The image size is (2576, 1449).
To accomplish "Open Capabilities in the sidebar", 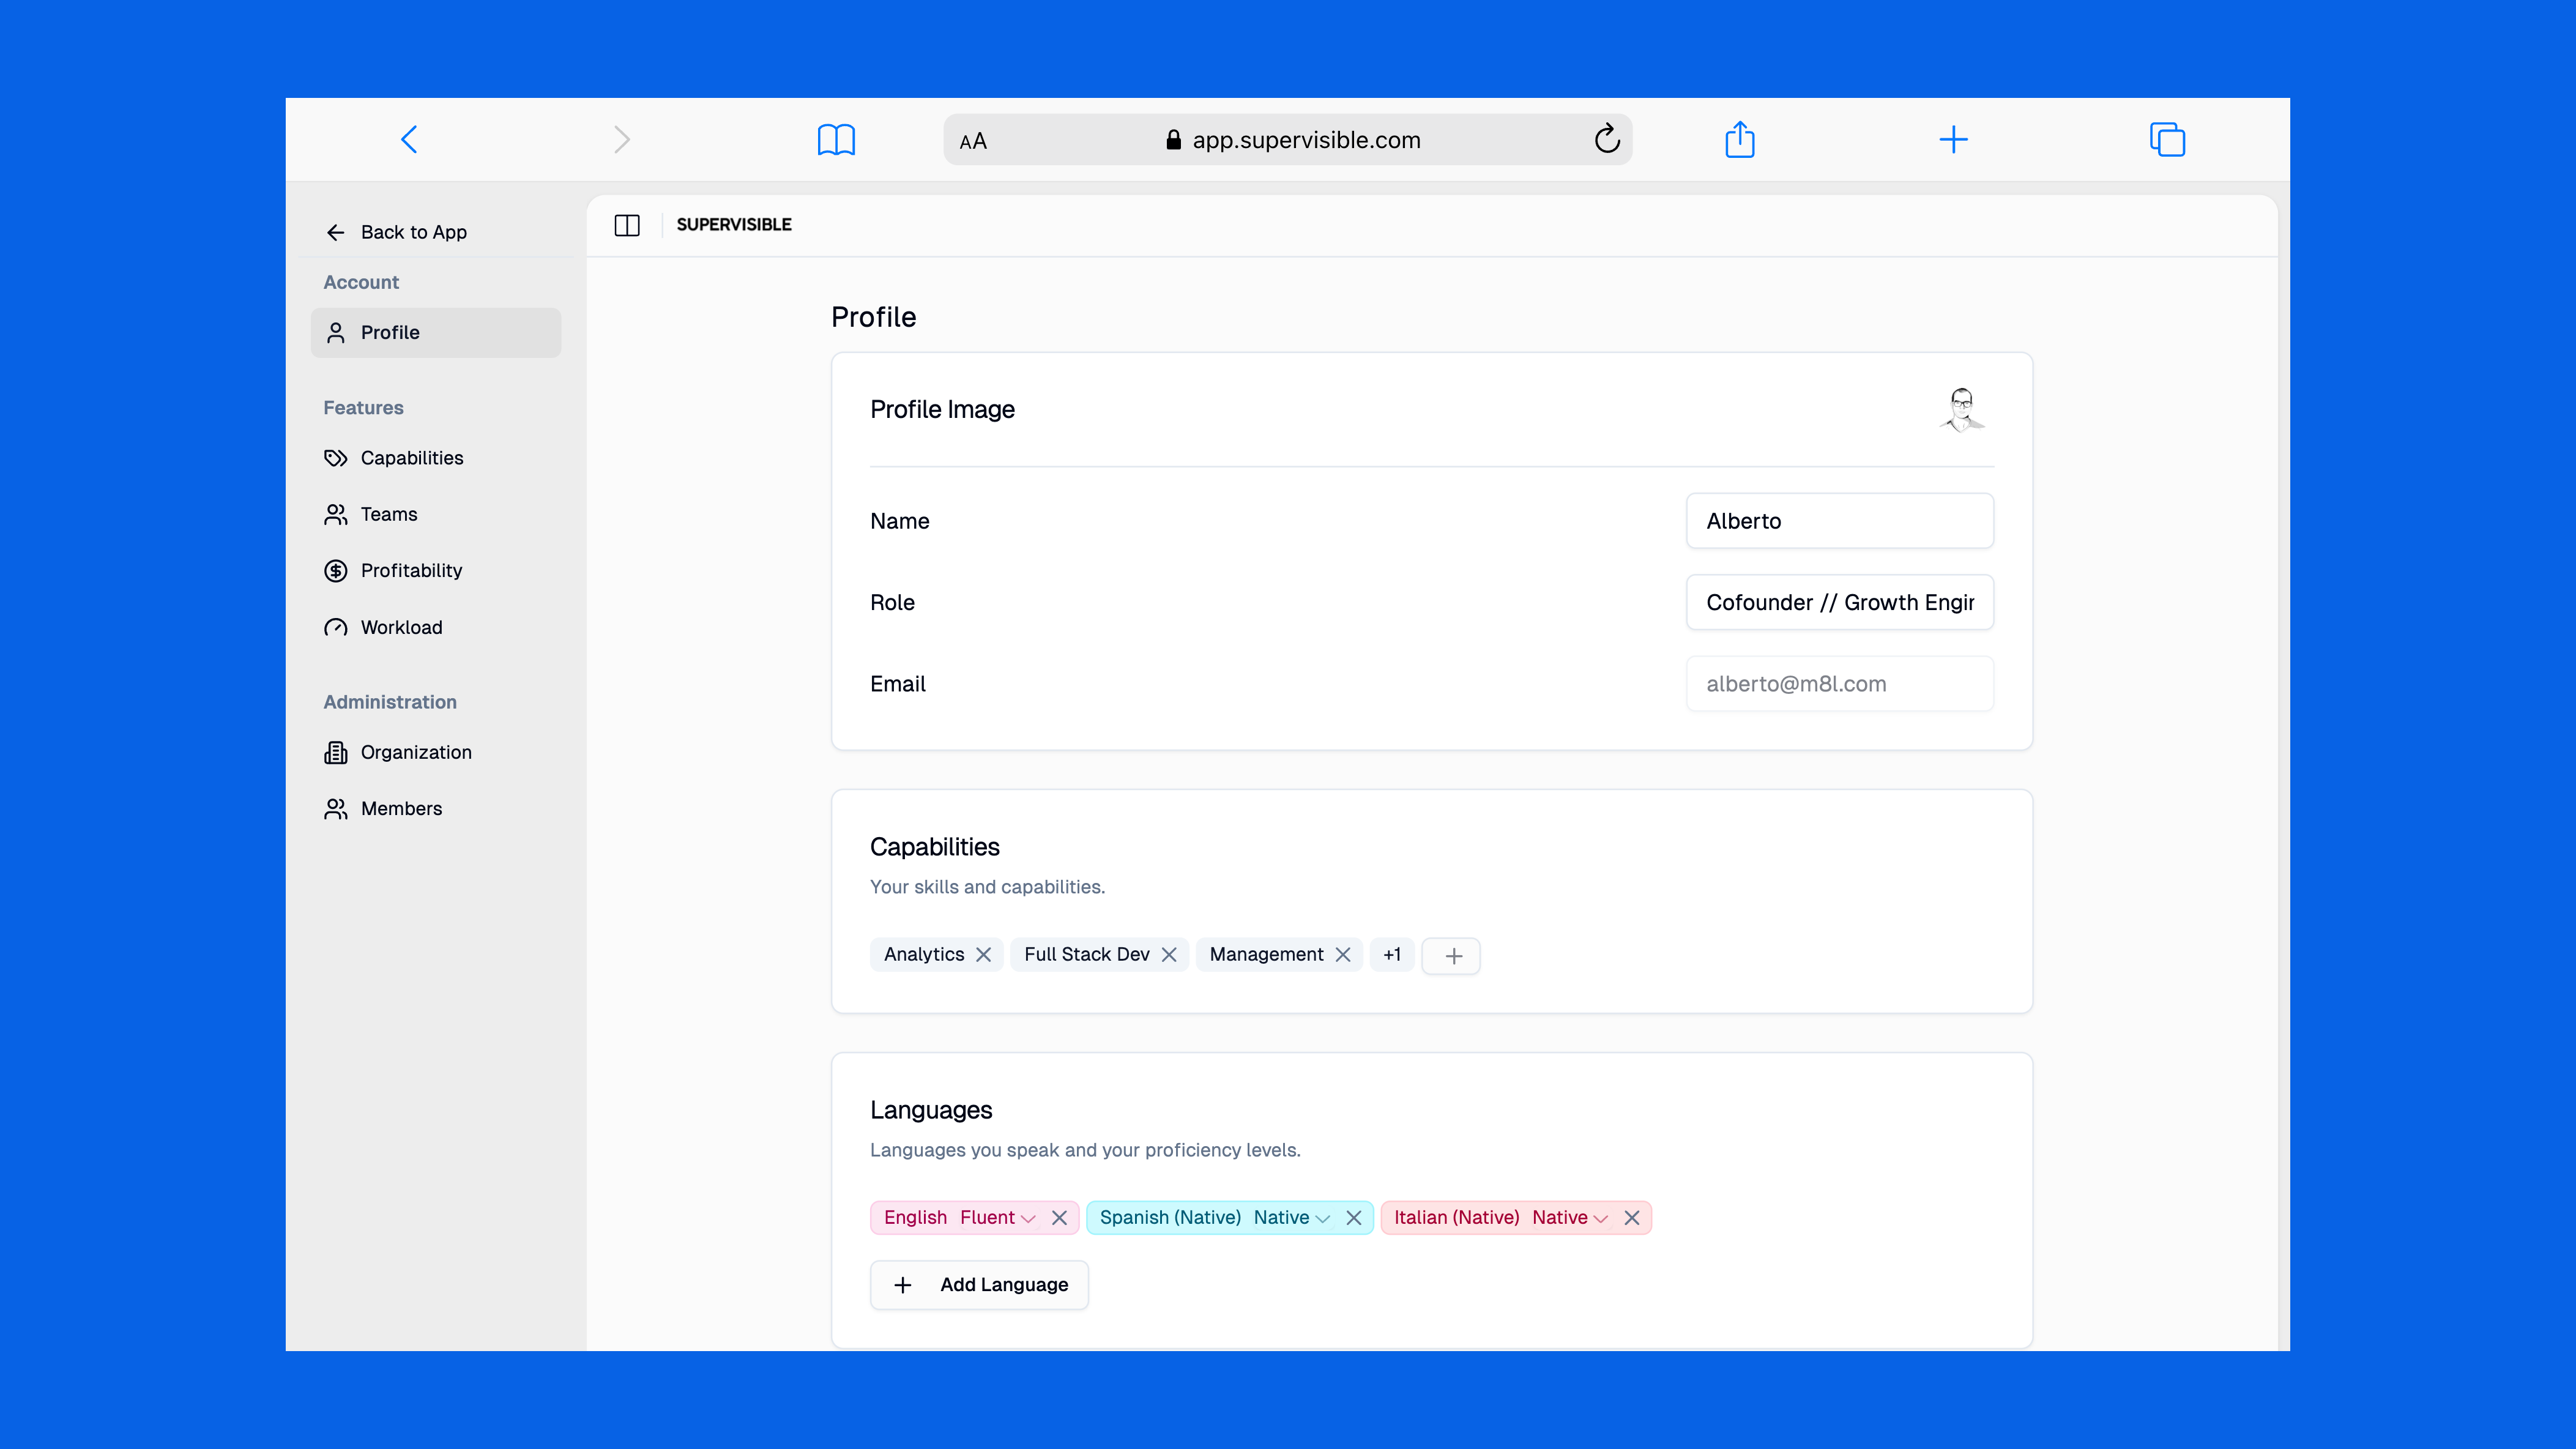I will [x=411, y=458].
